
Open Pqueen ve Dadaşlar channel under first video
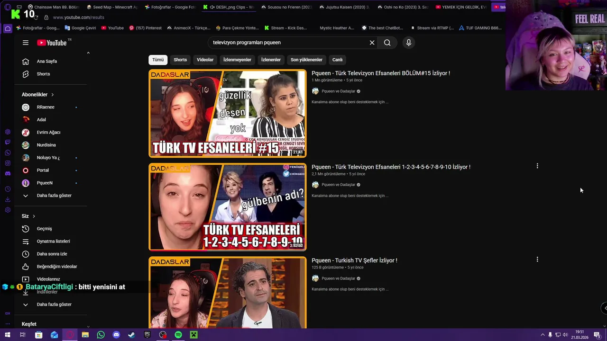pyautogui.click(x=338, y=91)
